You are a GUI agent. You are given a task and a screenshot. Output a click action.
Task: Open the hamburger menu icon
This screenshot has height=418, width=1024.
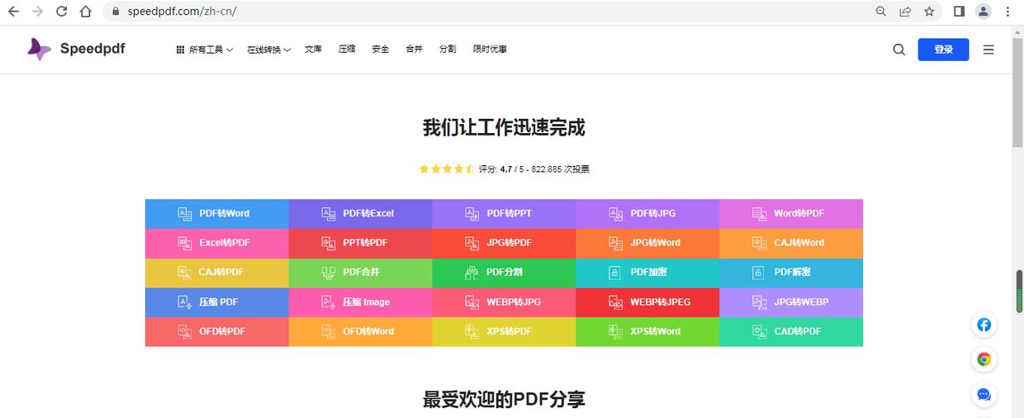coord(988,50)
